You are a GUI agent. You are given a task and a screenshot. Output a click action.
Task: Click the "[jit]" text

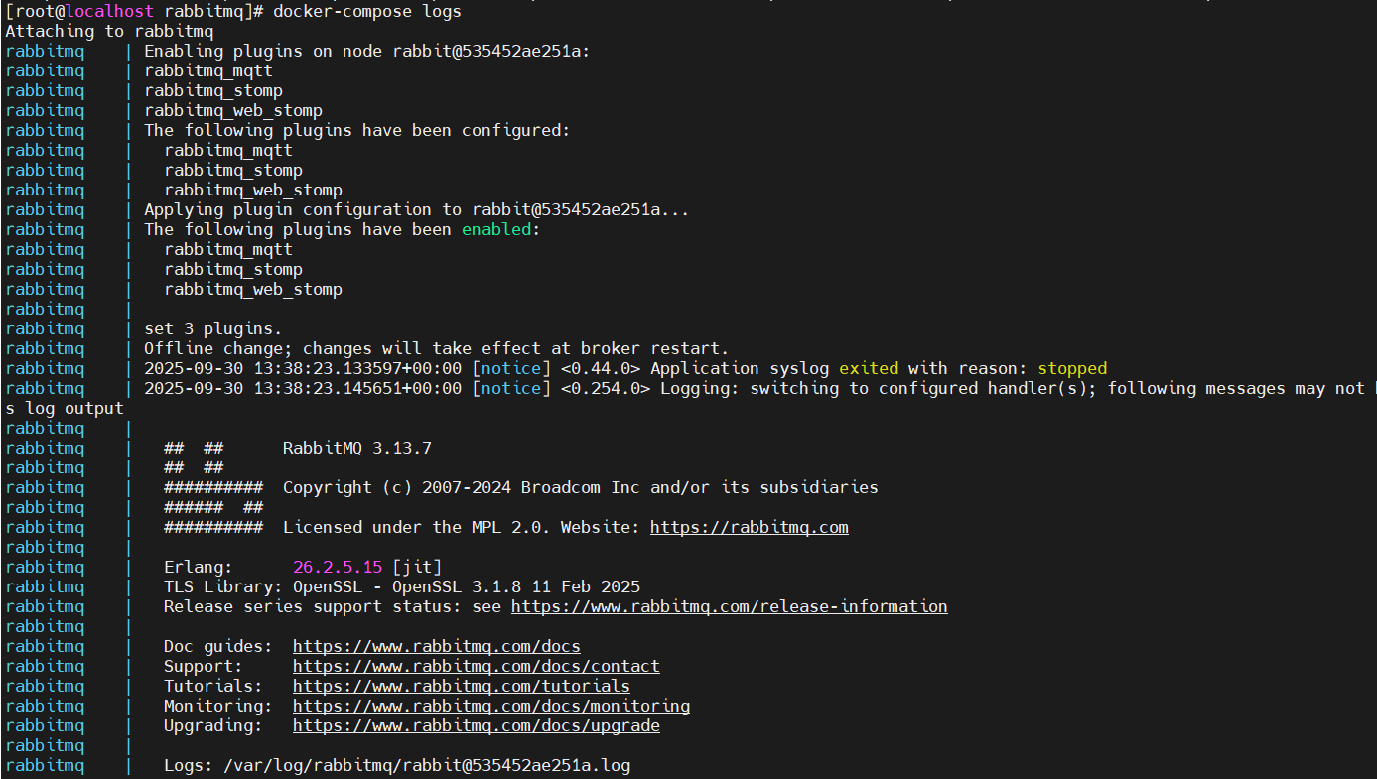[416, 567]
